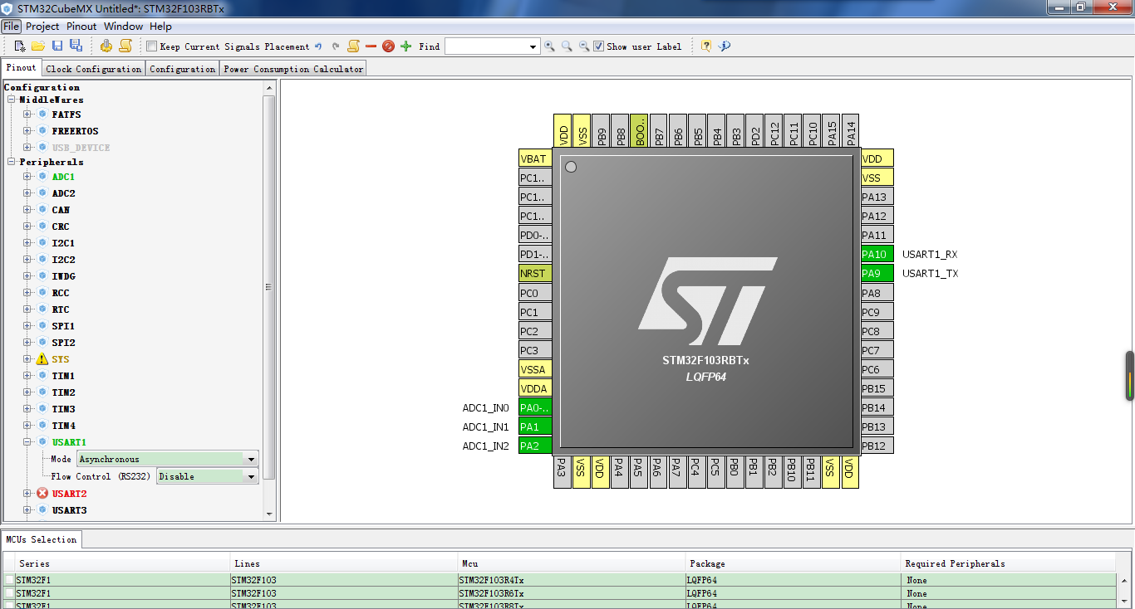Open the Project menu
The image size is (1135, 609).
pos(42,27)
